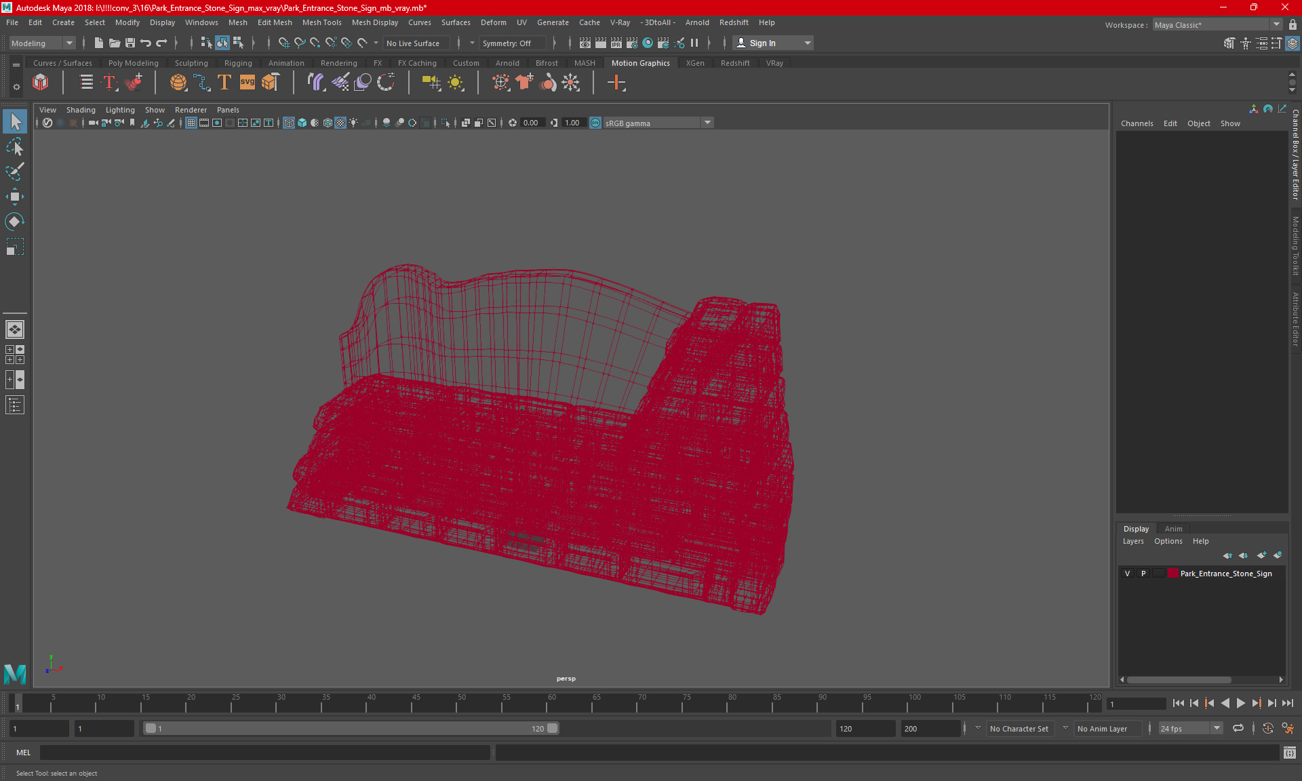
Task: Select the Rotate tool in toolbox
Action: 15,222
